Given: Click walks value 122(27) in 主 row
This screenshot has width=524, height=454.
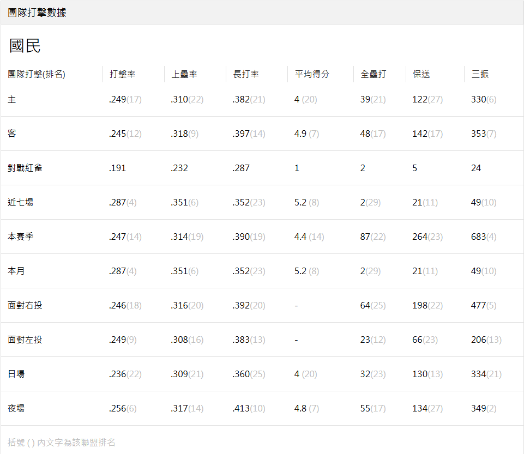Looking at the screenshot, I should [427, 100].
